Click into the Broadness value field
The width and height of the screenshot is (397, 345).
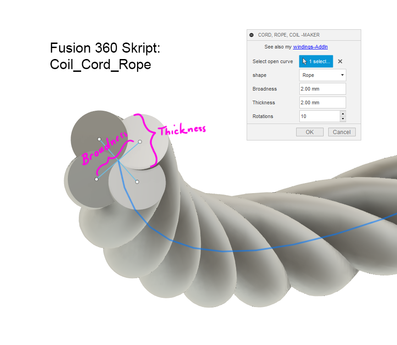pyautogui.click(x=323, y=89)
